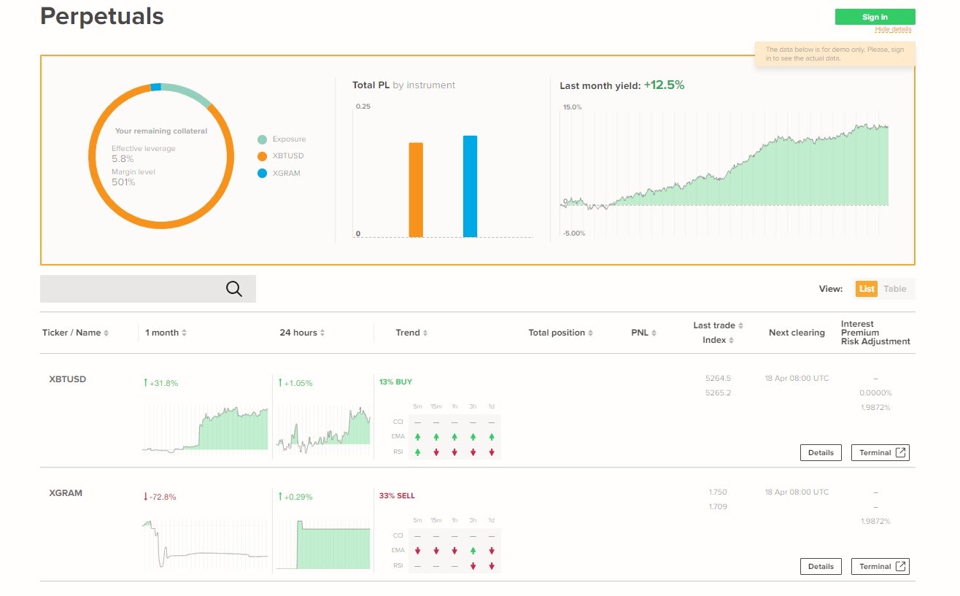Open external terminal icon for XGRAM

coord(901,566)
